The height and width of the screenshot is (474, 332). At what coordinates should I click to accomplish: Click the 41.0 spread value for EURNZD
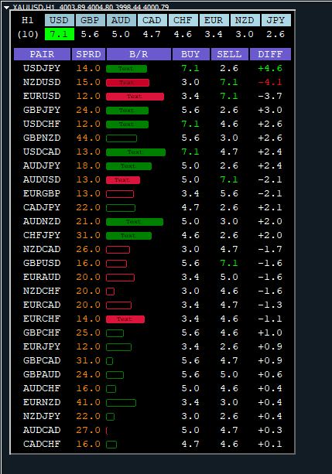[88, 402]
